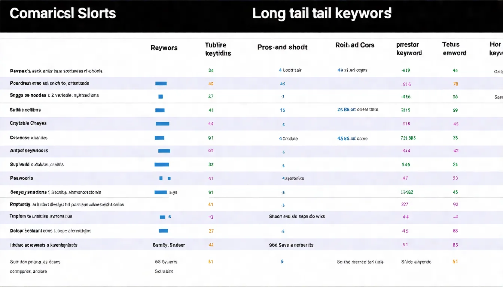
Task: Select the "Suflilic setlibns" row label
Action: (x=25, y=110)
